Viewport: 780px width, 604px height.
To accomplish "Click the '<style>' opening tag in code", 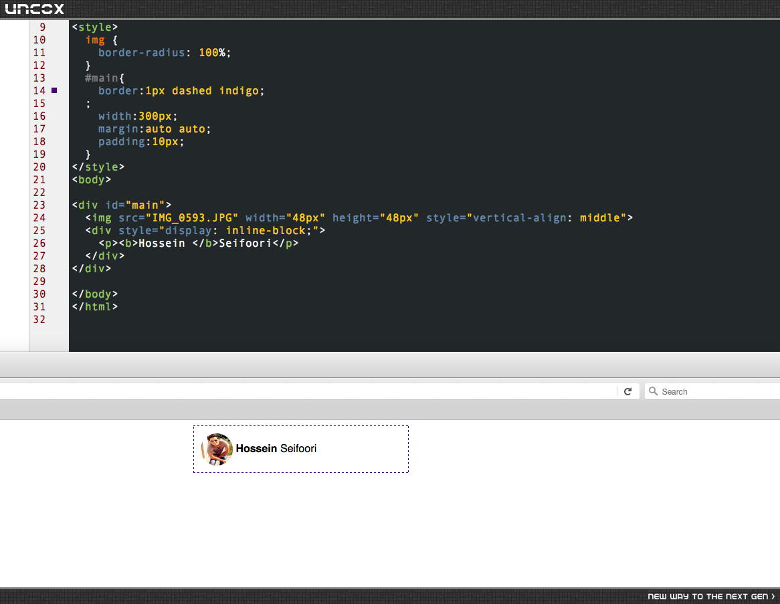I will tap(95, 27).
